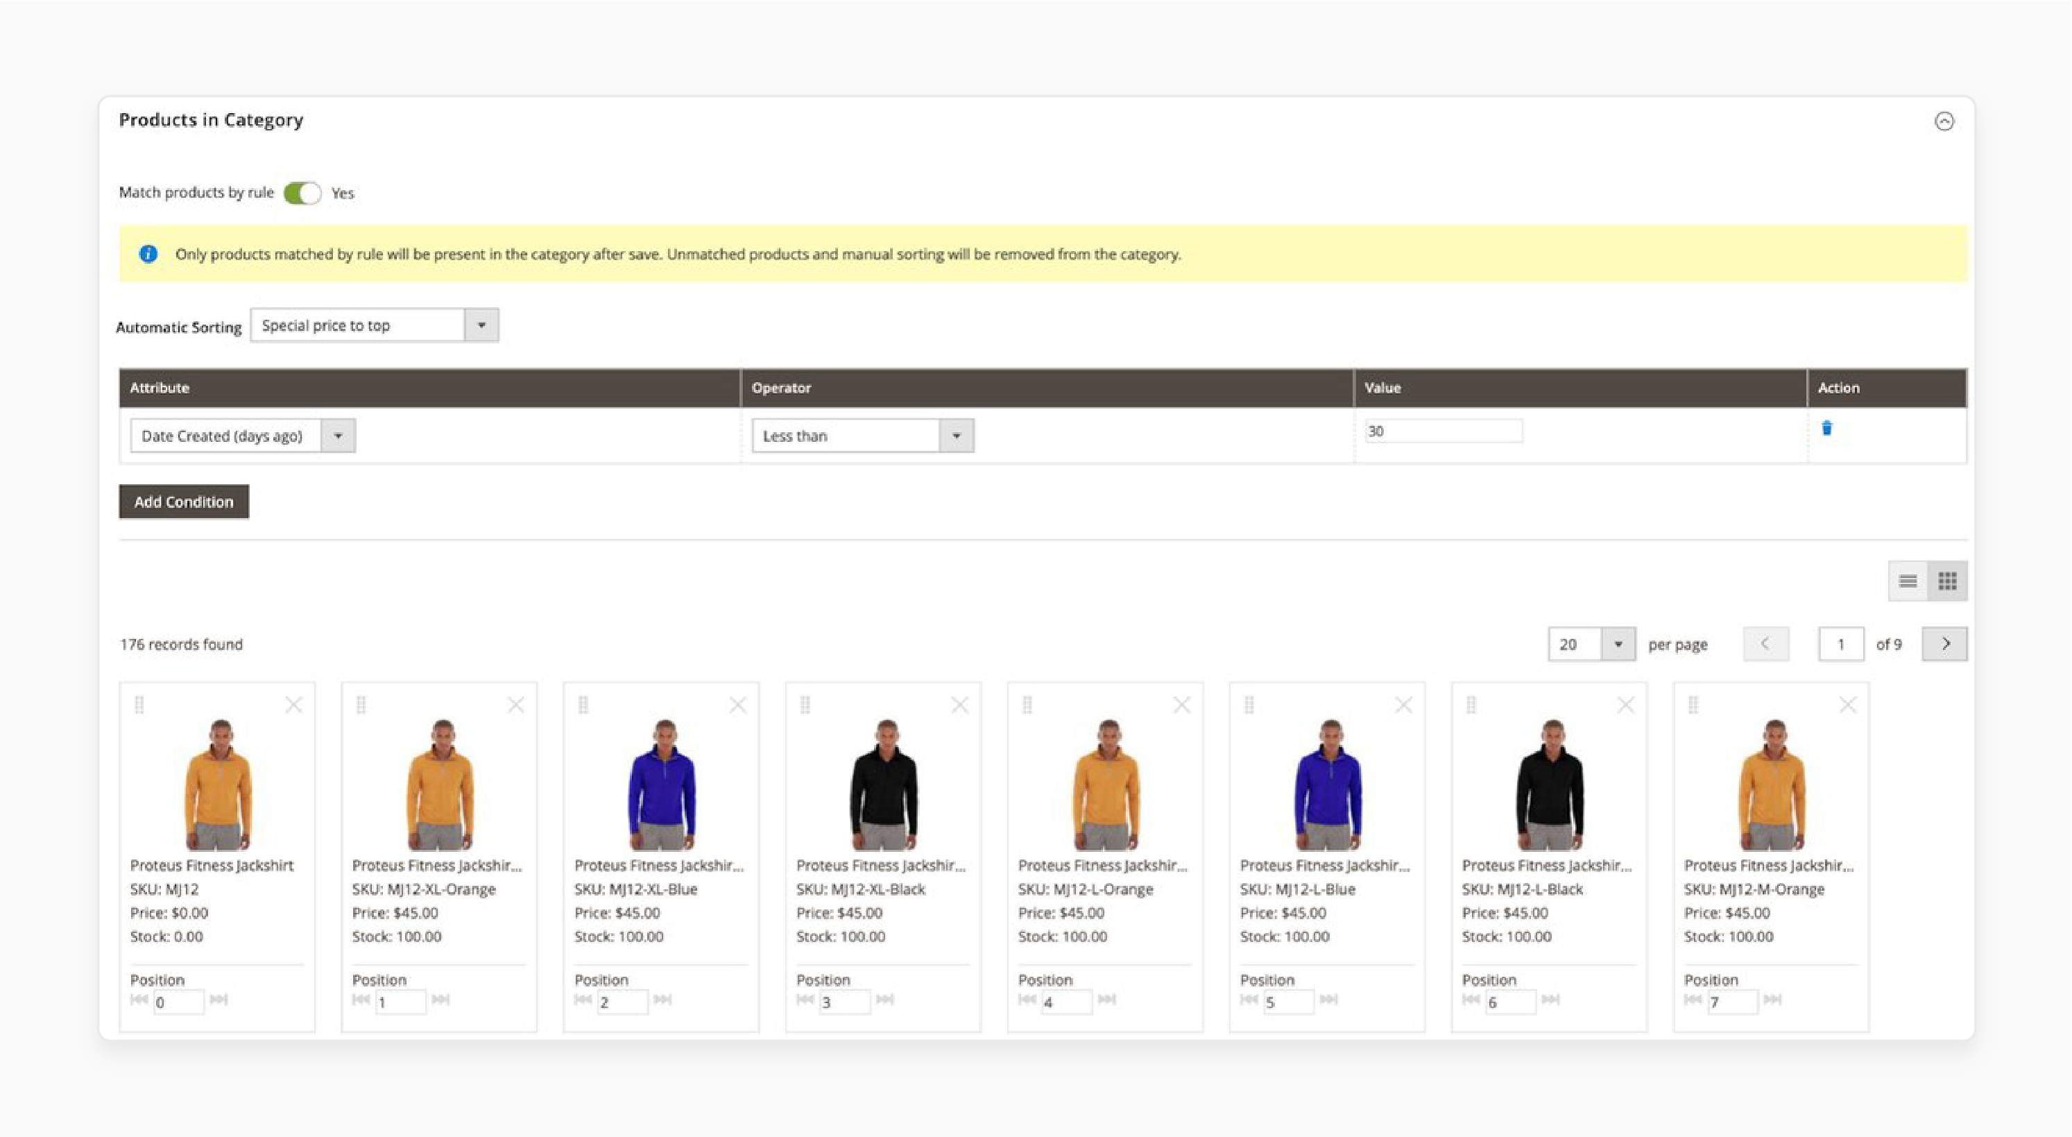Remove product MJ12-M-Orange from category

coord(1847,705)
